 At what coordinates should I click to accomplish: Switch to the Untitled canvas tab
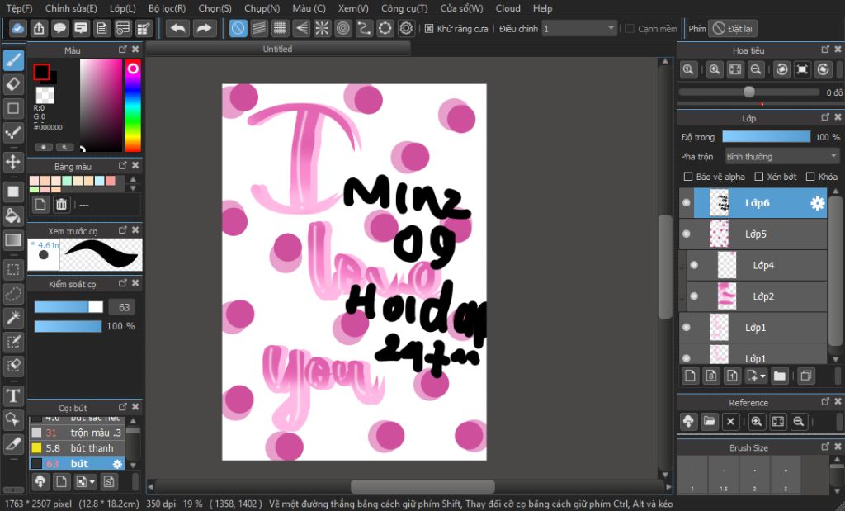click(x=277, y=49)
